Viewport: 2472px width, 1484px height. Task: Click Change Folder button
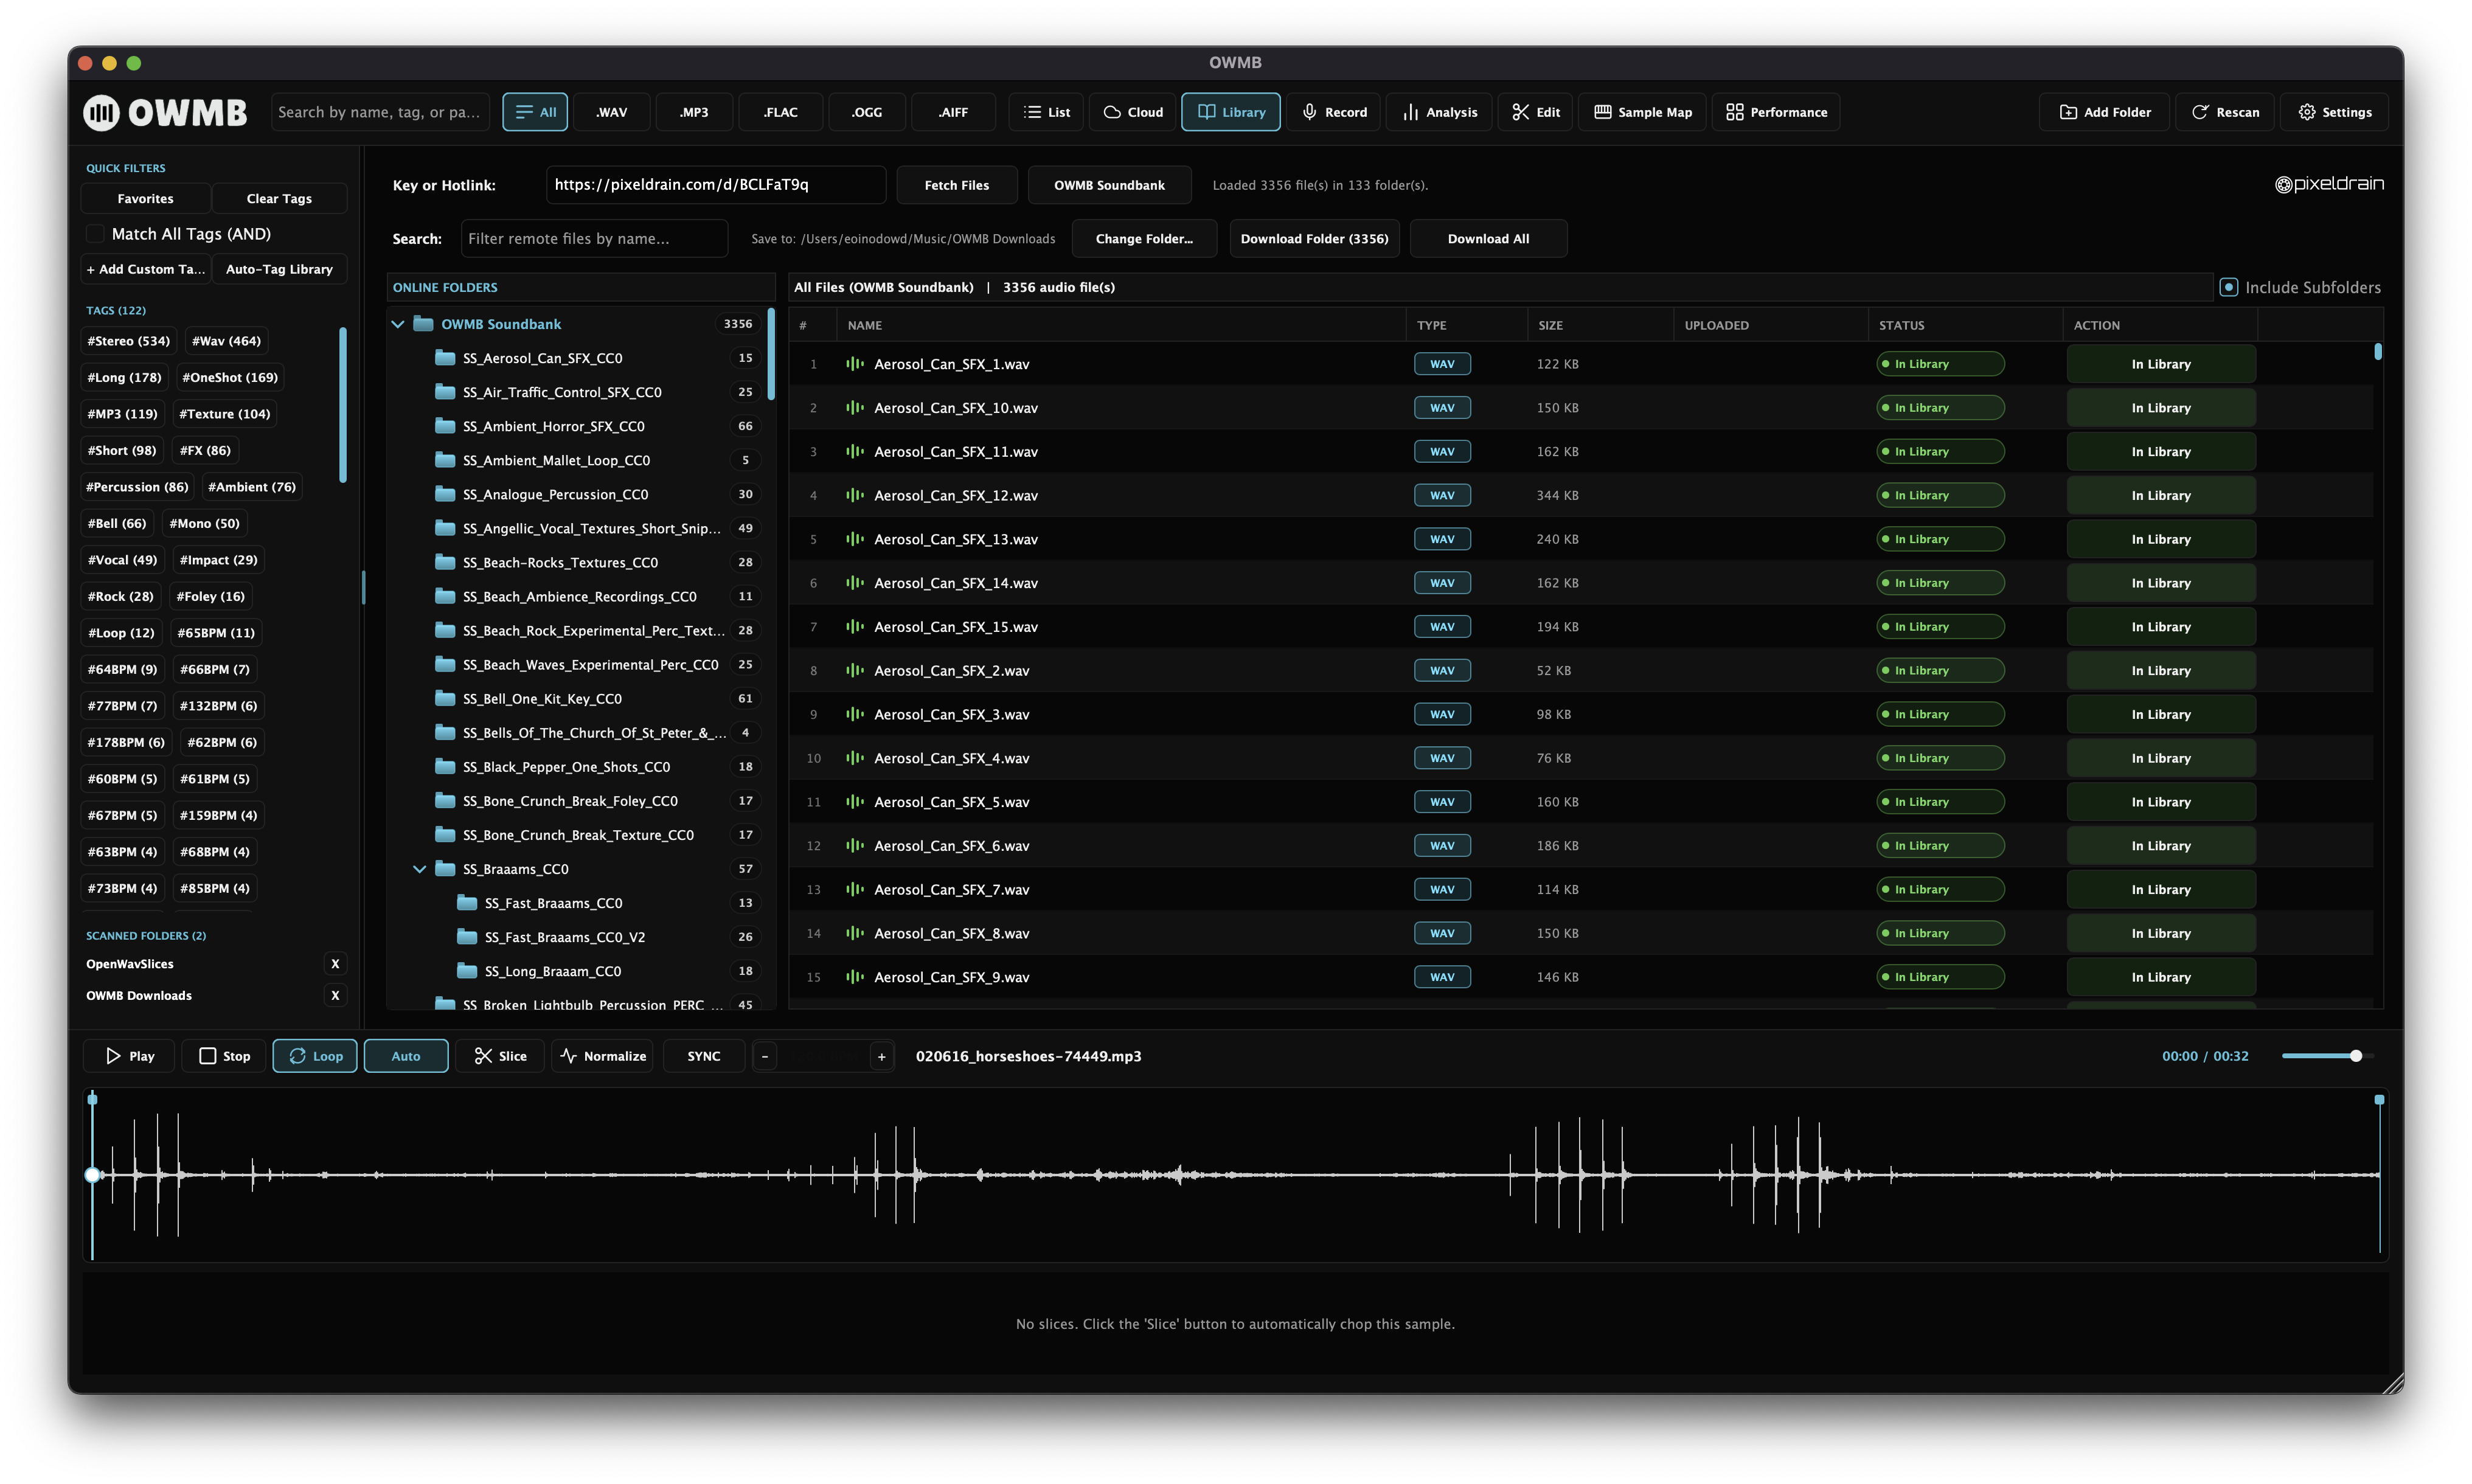coord(1144,238)
